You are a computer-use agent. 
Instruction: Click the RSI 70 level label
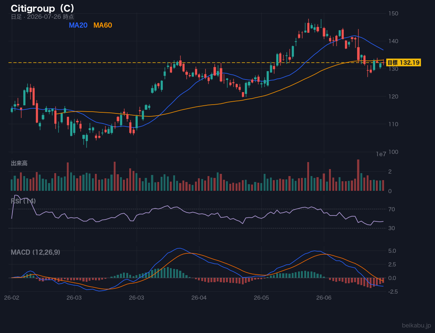click(x=391, y=209)
